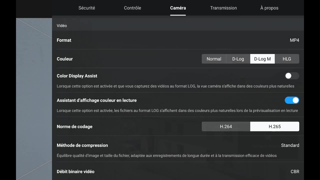Click the Color Display Assist label
320x180 pixels.
[77, 76]
